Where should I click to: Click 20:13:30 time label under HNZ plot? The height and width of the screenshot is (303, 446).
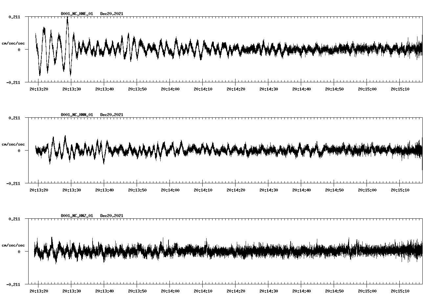click(x=72, y=291)
